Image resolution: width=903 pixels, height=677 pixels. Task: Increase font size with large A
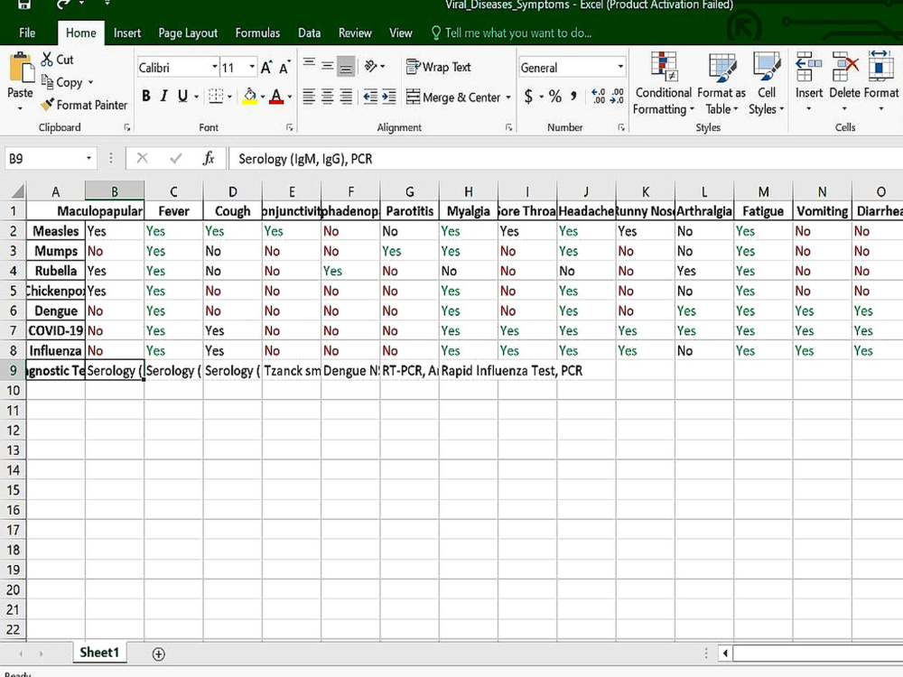pyautogui.click(x=266, y=68)
